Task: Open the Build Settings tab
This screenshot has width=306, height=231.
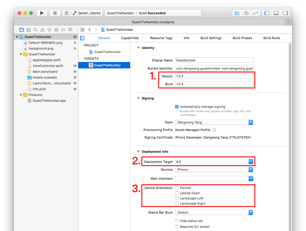Action: pyautogui.click(x=211, y=38)
